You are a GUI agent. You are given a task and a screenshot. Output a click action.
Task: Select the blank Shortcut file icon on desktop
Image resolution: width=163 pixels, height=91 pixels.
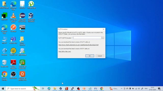tap(22, 5)
